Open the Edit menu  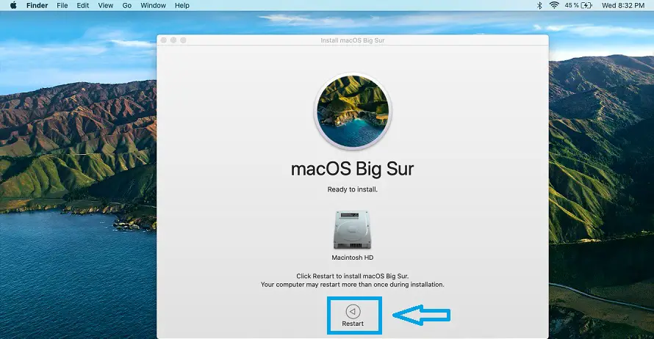(85, 6)
